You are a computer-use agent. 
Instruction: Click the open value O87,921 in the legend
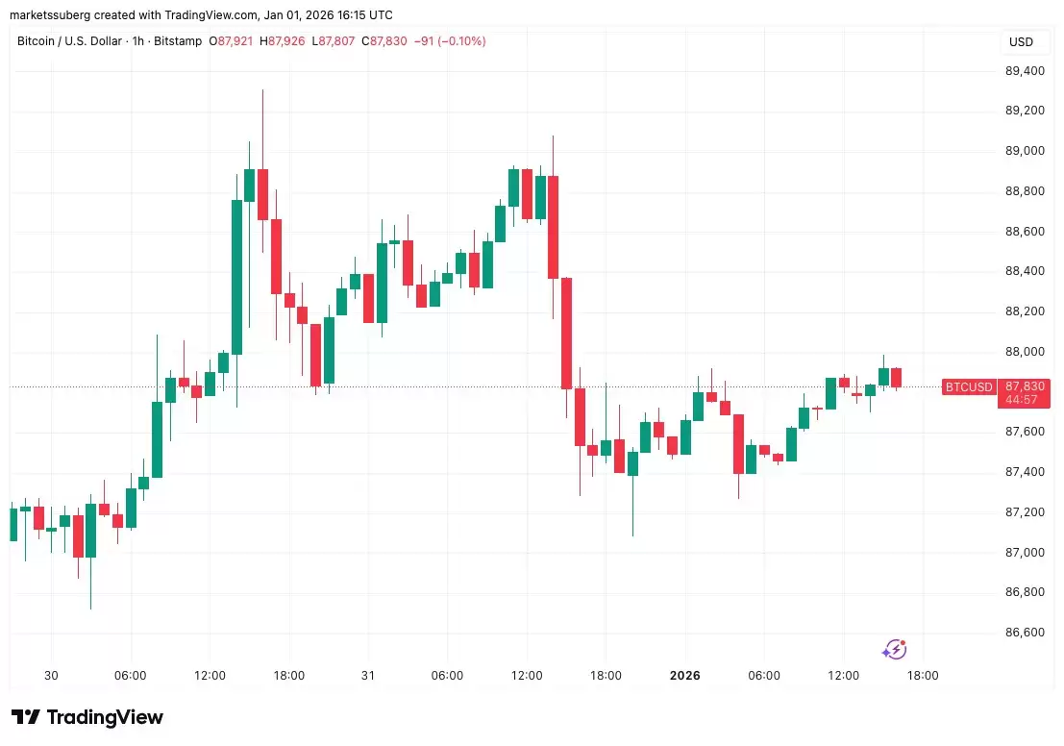pyautogui.click(x=235, y=41)
